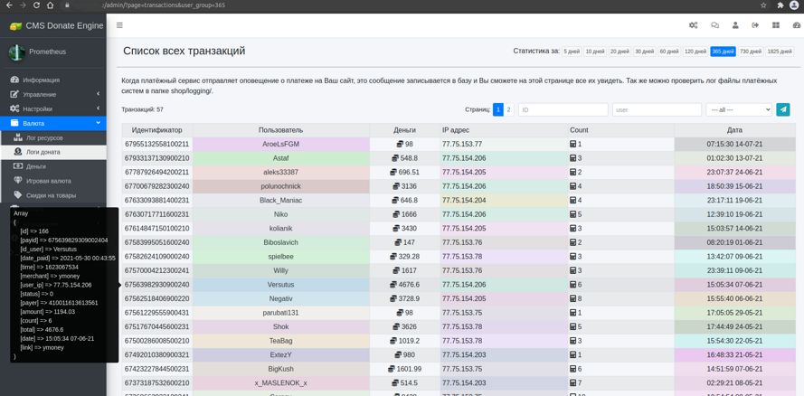Open the Игровая валюта menu item
Image resolution: width=804 pixels, height=396 pixels.
point(48,181)
